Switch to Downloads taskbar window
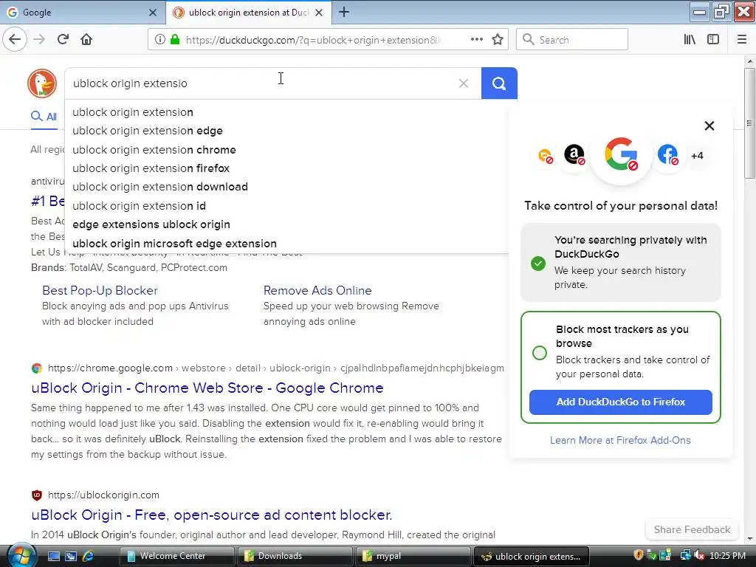Viewport: 756px width, 567px height. pos(295,556)
